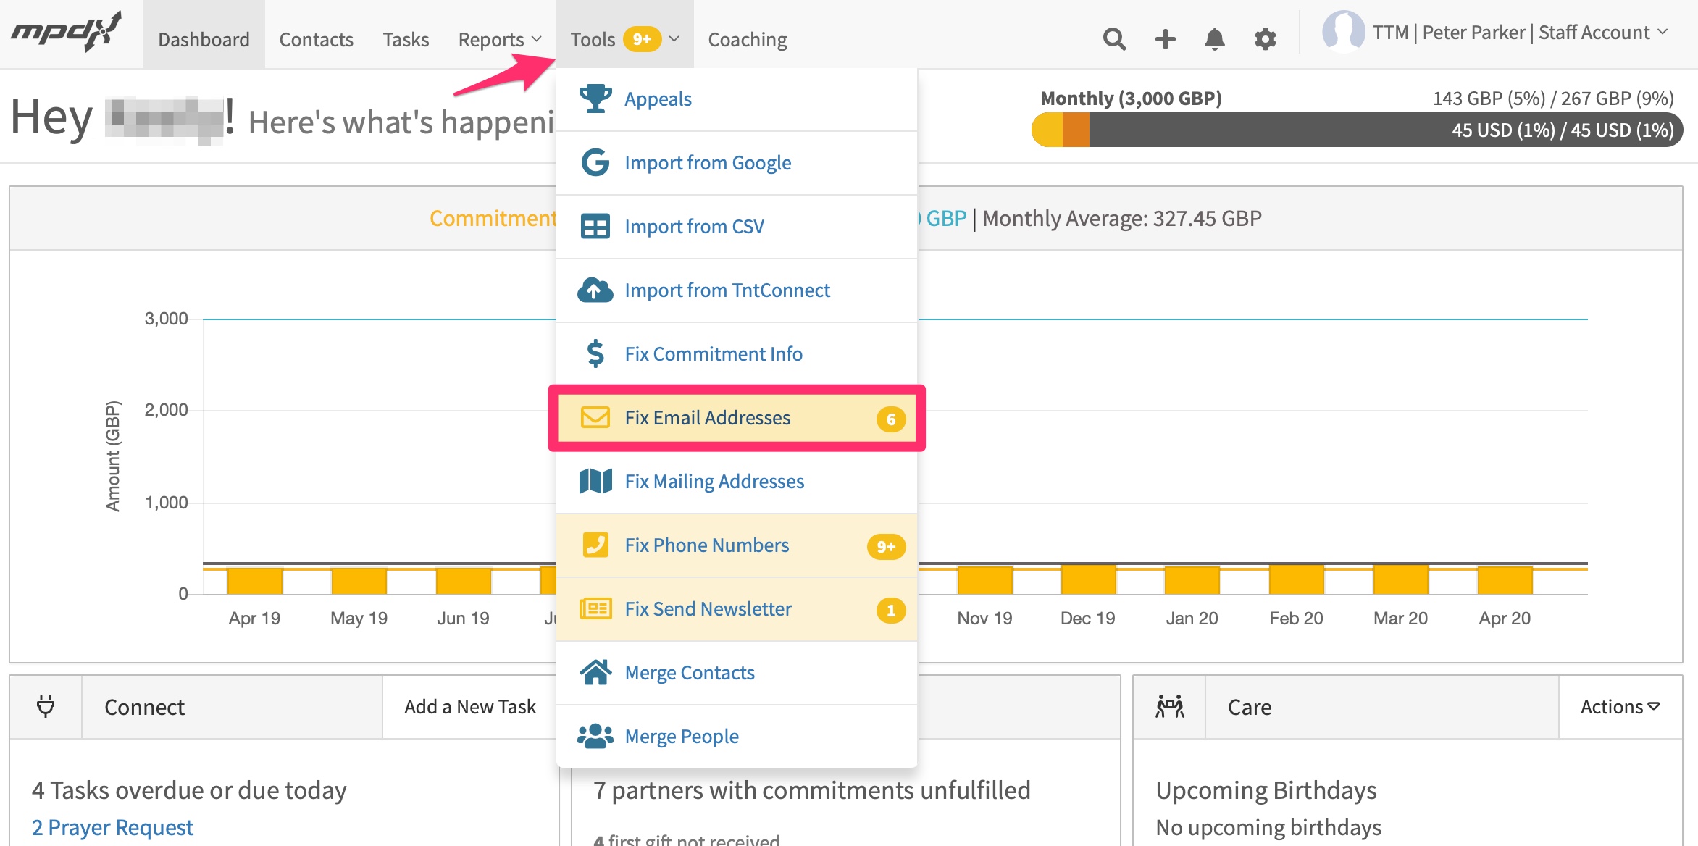This screenshot has height=846, width=1698.
Task: Click the Care panel heading
Action: (x=1250, y=707)
